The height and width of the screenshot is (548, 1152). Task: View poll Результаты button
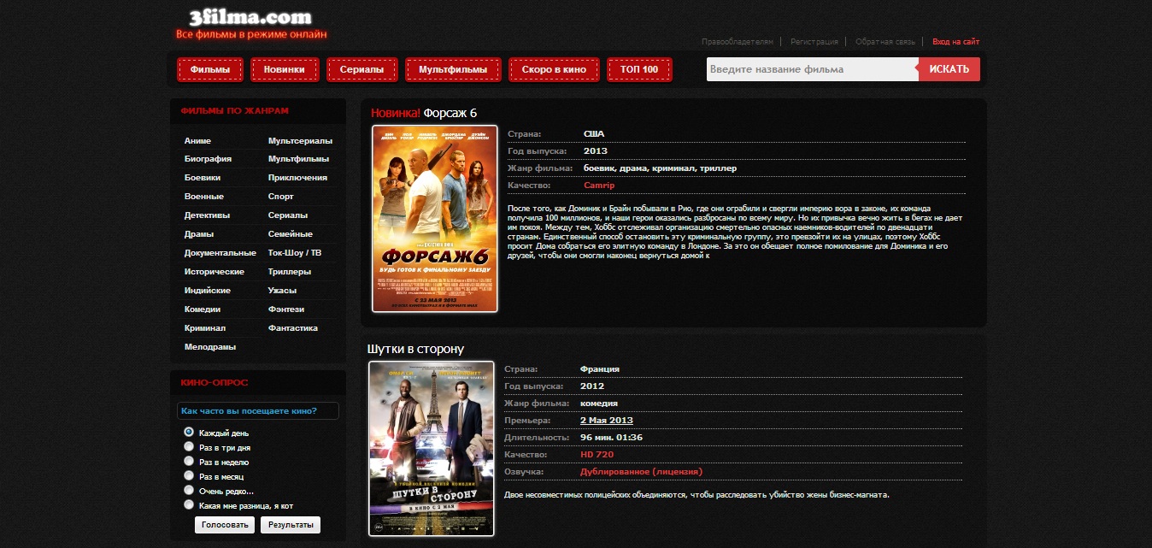coord(291,525)
